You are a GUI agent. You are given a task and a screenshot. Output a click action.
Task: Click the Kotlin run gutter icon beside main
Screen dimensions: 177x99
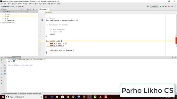(x=42, y=20)
